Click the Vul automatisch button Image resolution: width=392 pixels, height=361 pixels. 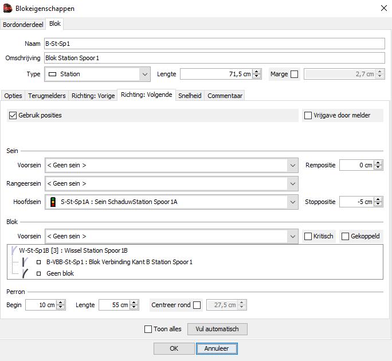click(217, 329)
